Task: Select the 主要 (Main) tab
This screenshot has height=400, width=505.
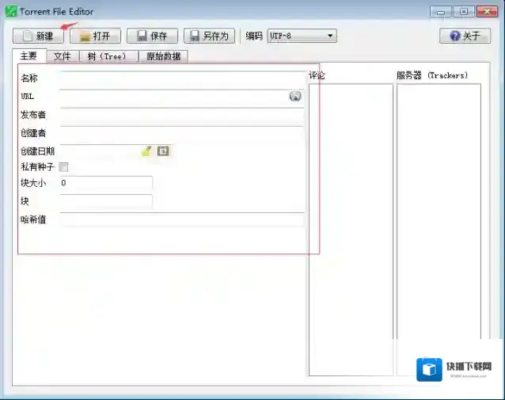Action: coord(28,56)
